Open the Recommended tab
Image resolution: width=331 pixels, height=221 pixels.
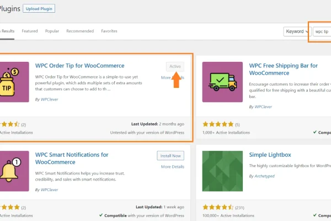pyautogui.click(x=80, y=31)
